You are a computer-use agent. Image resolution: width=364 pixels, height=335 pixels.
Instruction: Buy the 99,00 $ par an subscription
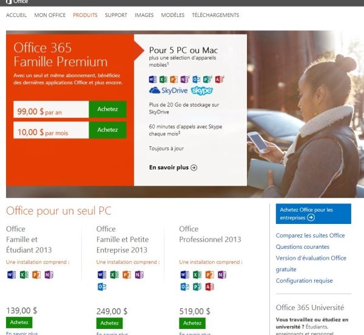(x=107, y=109)
